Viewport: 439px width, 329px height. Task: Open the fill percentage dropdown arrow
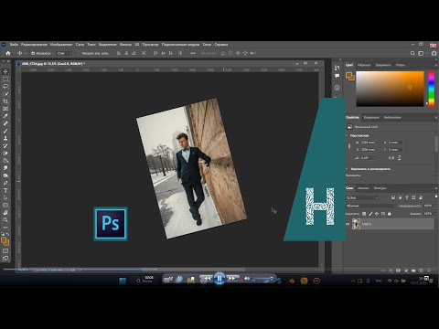pyautogui.click(x=435, y=214)
